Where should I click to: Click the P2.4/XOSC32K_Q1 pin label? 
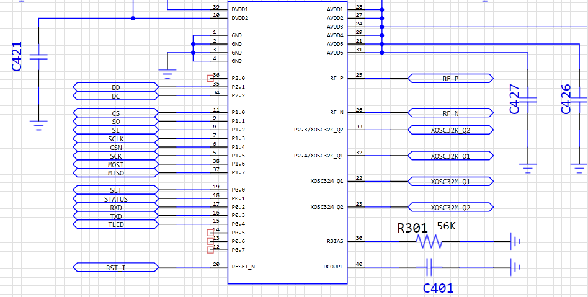pyautogui.click(x=319, y=156)
